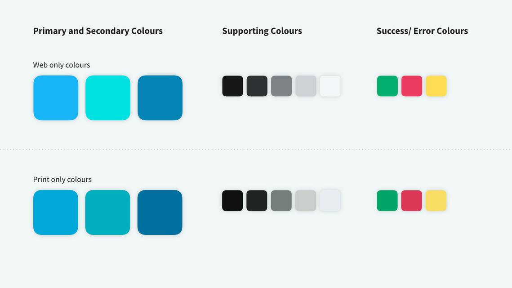Select the web light blue primary swatch

[56, 98]
